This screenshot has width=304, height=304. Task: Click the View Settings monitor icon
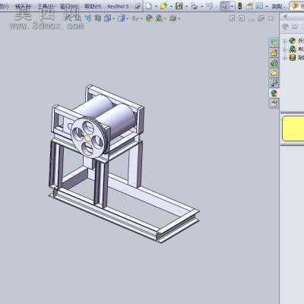(x=173, y=18)
